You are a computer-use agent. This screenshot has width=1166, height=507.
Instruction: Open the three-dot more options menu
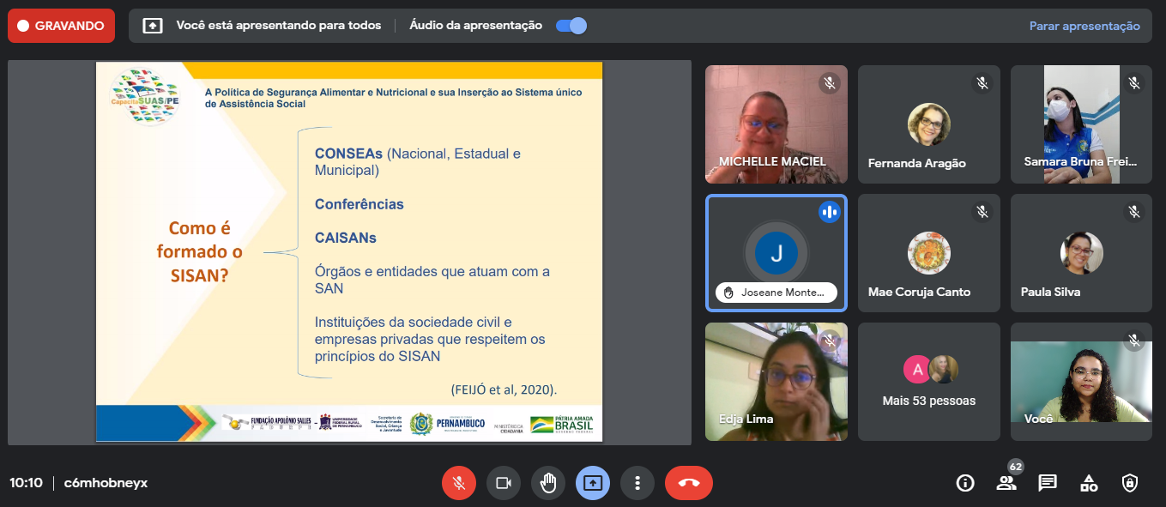point(637,483)
